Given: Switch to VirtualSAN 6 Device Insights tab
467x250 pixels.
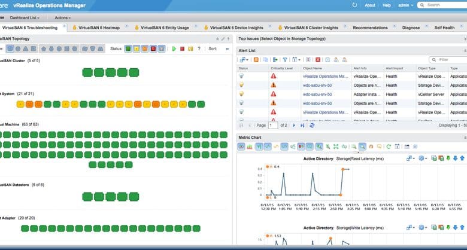Looking at the screenshot, I should tap(236, 28).
